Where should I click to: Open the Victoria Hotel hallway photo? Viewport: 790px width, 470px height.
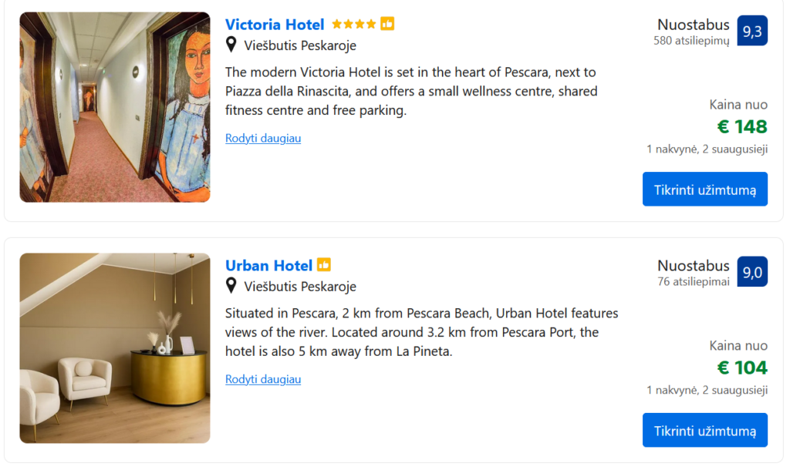click(x=115, y=107)
